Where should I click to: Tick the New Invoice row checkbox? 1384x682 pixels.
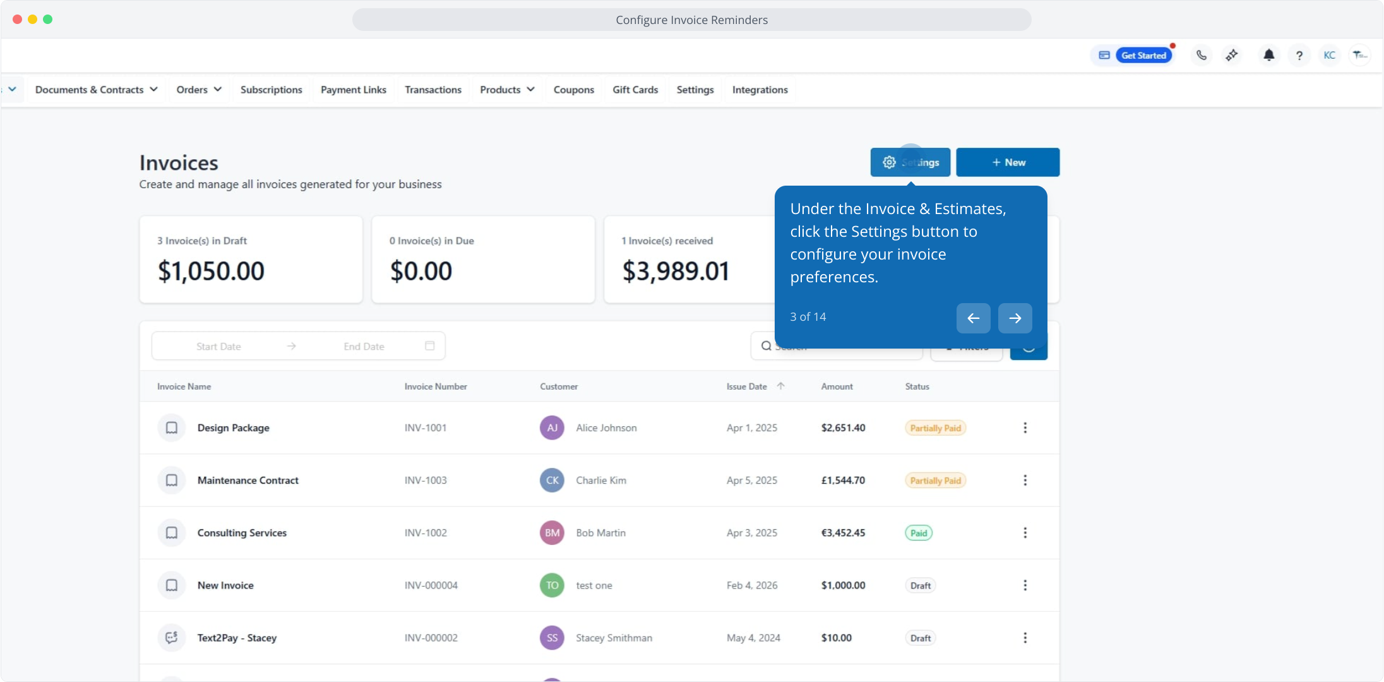[171, 585]
